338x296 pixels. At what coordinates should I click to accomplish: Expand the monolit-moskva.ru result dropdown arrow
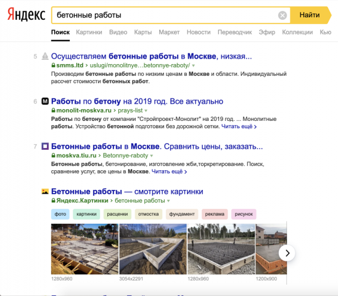[146, 110]
